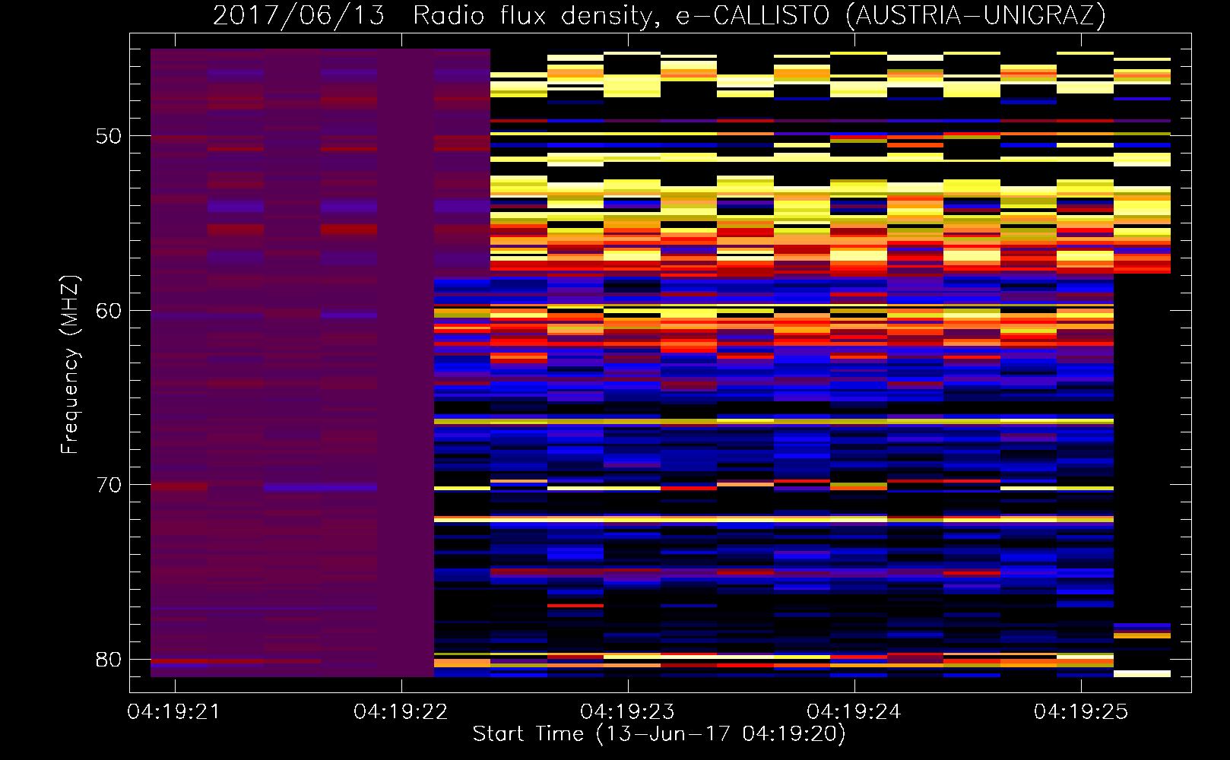Click the "Frequency (MHZ)" axis label

(x=70, y=365)
